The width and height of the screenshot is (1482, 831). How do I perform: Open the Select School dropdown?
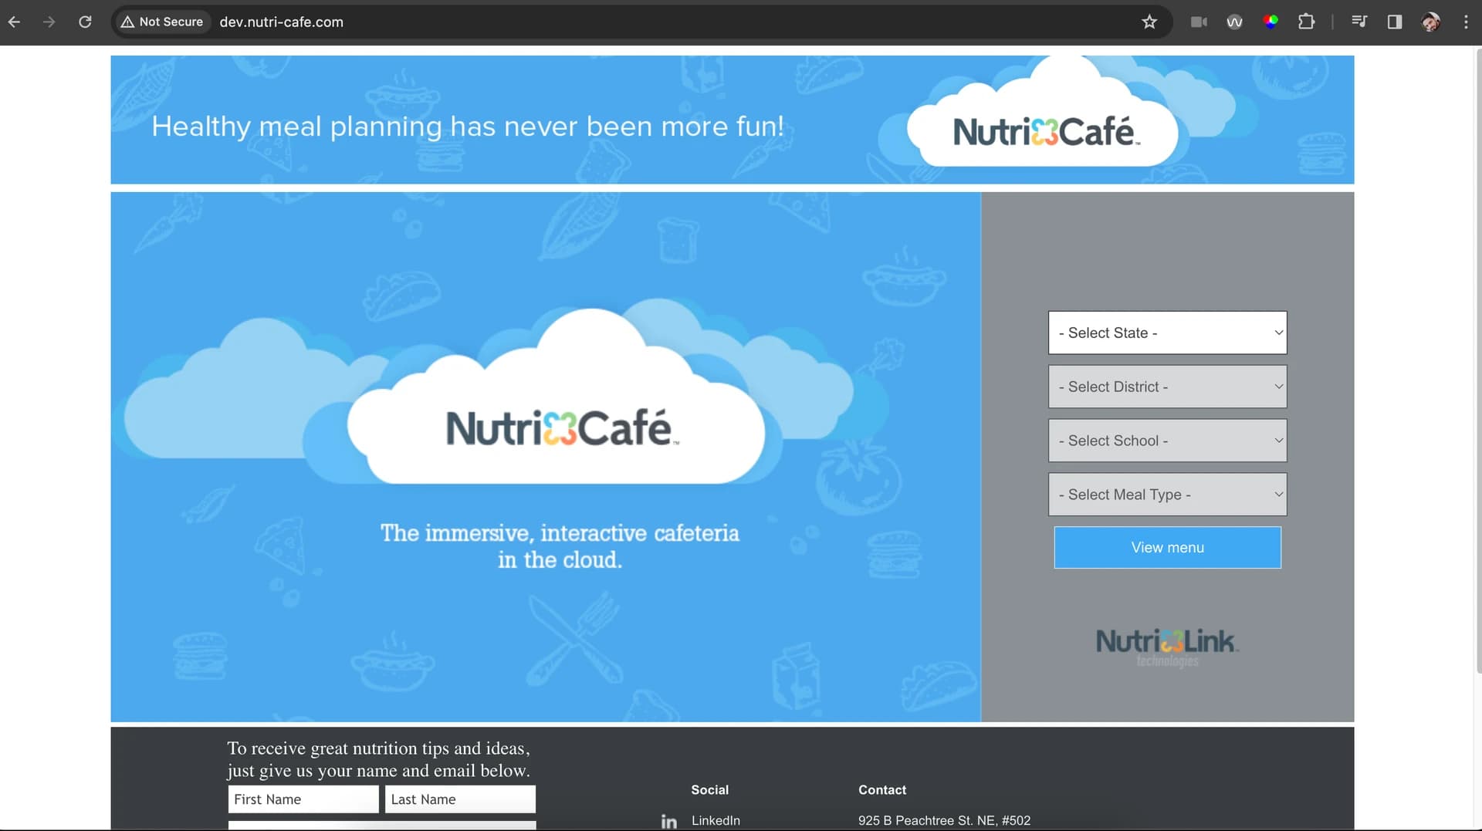pos(1167,441)
